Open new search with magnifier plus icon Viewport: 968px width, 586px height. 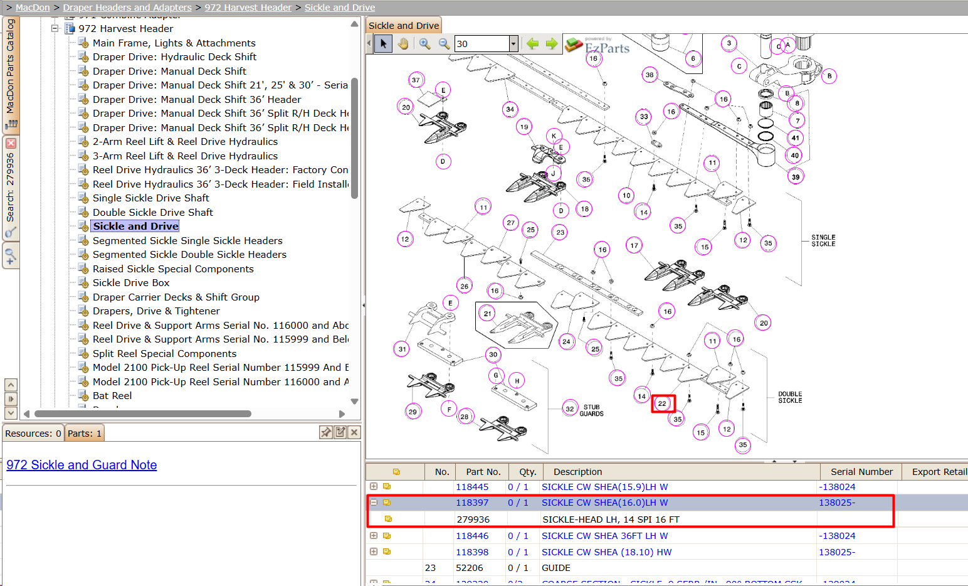click(x=11, y=257)
